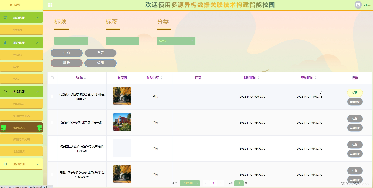This screenshot has width=373, height=188.
Task: Open 校园论坛 in the sidebar
Action: click(22, 104)
